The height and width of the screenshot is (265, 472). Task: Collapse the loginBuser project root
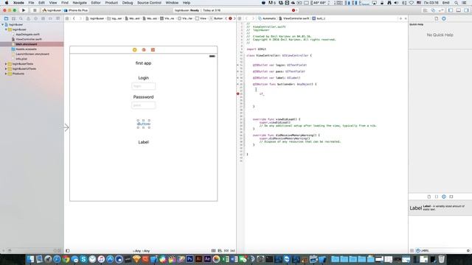(x=3, y=24)
